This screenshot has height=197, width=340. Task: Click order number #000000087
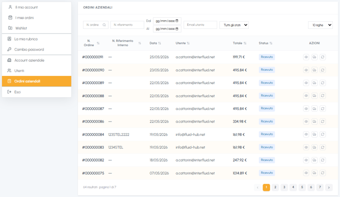93,109
